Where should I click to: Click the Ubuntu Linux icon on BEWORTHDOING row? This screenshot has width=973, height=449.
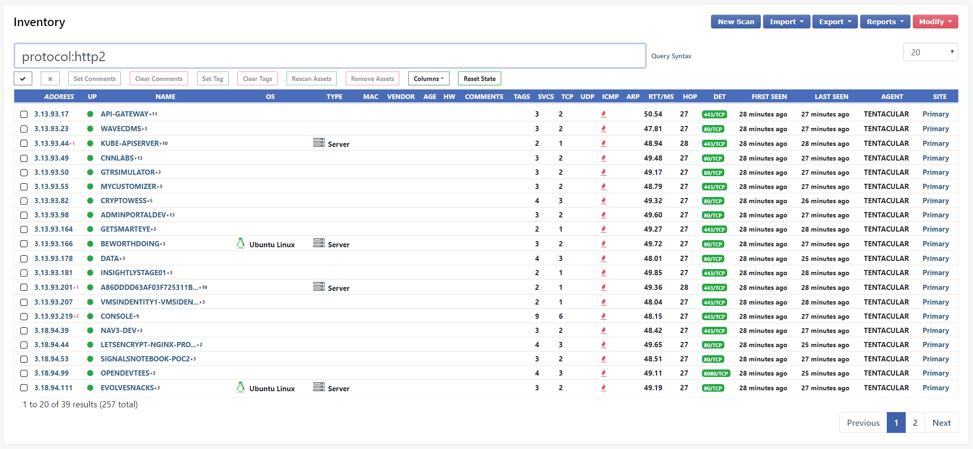click(x=241, y=243)
